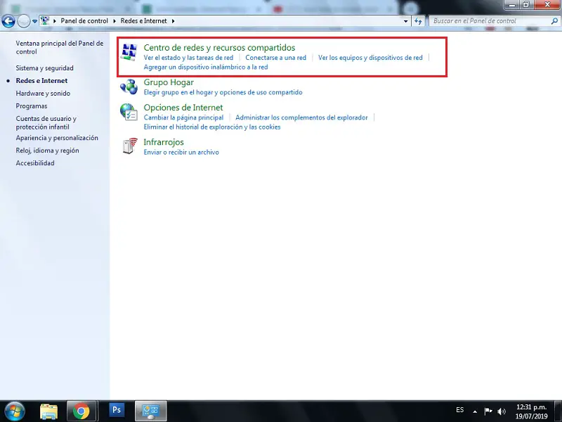Go to Ventana principal del Panel de control
The height and width of the screenshot is (422, 562).
60,47
